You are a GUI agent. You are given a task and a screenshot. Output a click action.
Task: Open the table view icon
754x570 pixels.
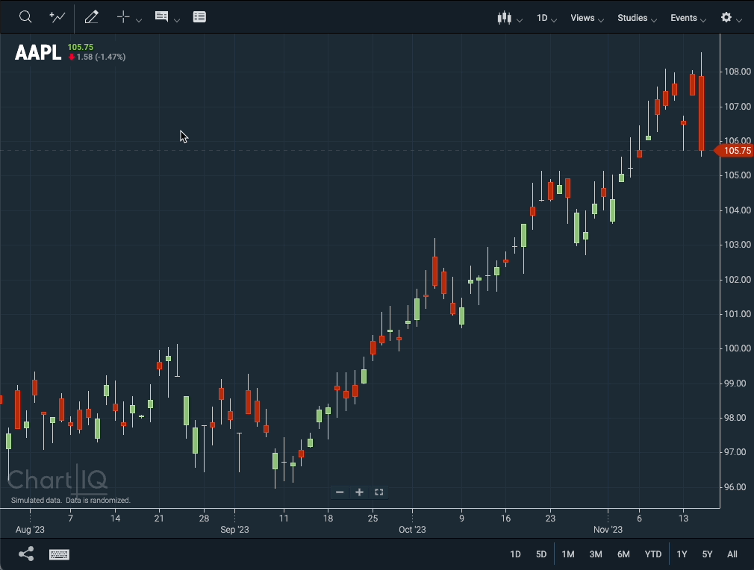point(199,17)
